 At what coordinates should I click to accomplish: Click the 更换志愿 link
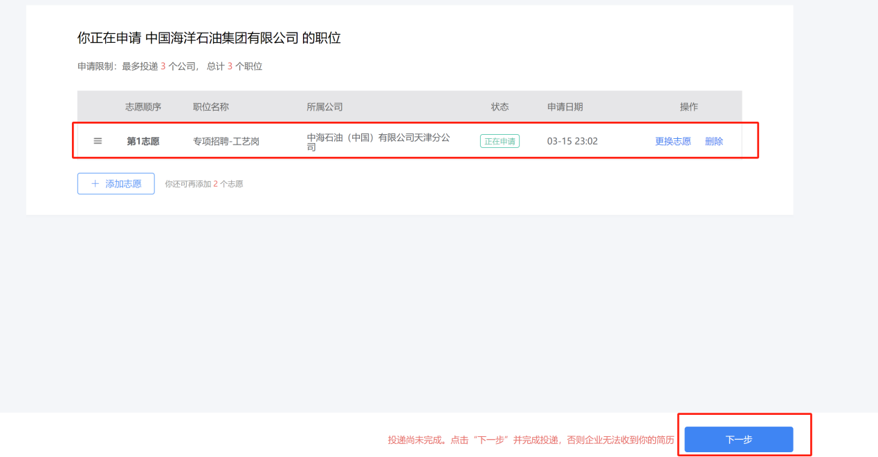[x=673, y=141]
